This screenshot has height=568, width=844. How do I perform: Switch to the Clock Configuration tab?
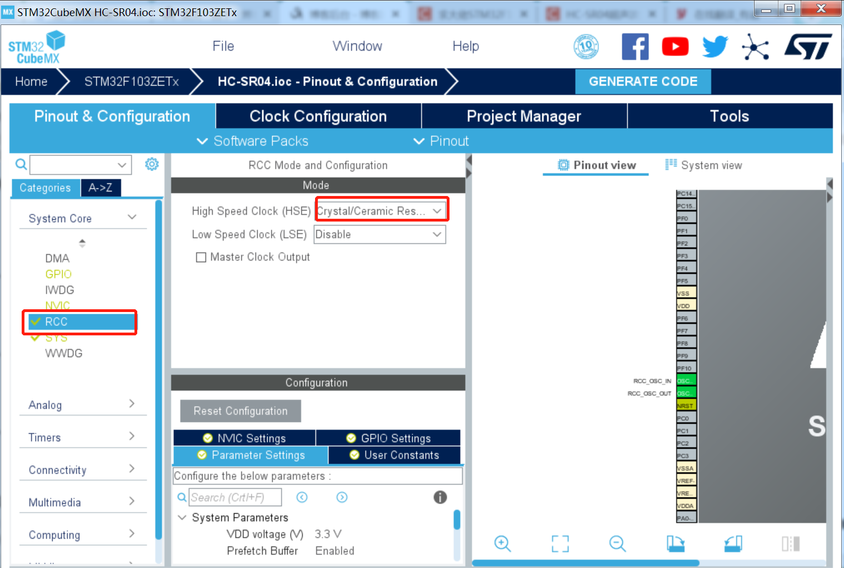tap(318, 116)
